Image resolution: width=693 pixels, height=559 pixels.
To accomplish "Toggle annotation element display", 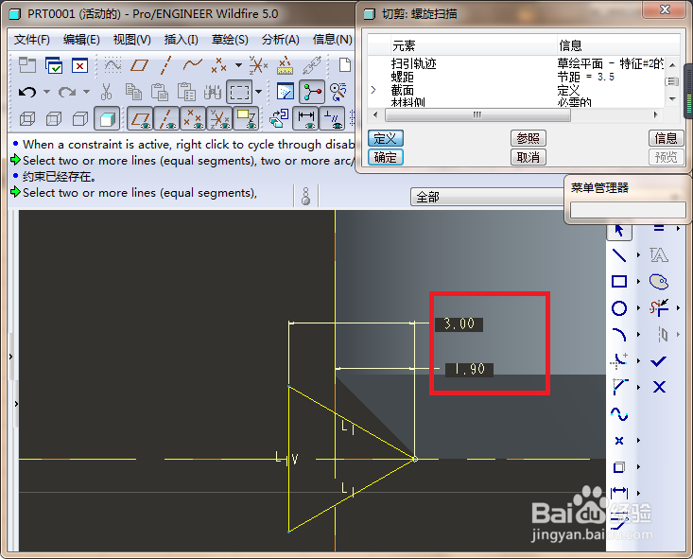I will tap(246, 118).
